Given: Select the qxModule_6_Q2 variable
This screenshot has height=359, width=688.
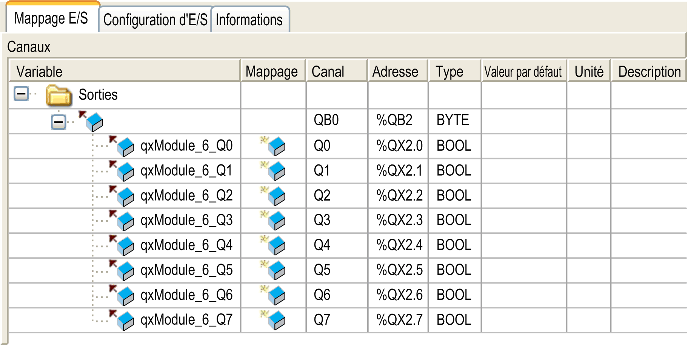Looking at the screenshot, I should coord(186,195).
